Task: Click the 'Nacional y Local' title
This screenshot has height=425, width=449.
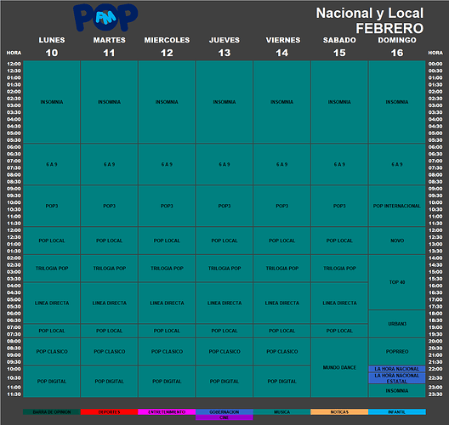Action: point(370,14)
